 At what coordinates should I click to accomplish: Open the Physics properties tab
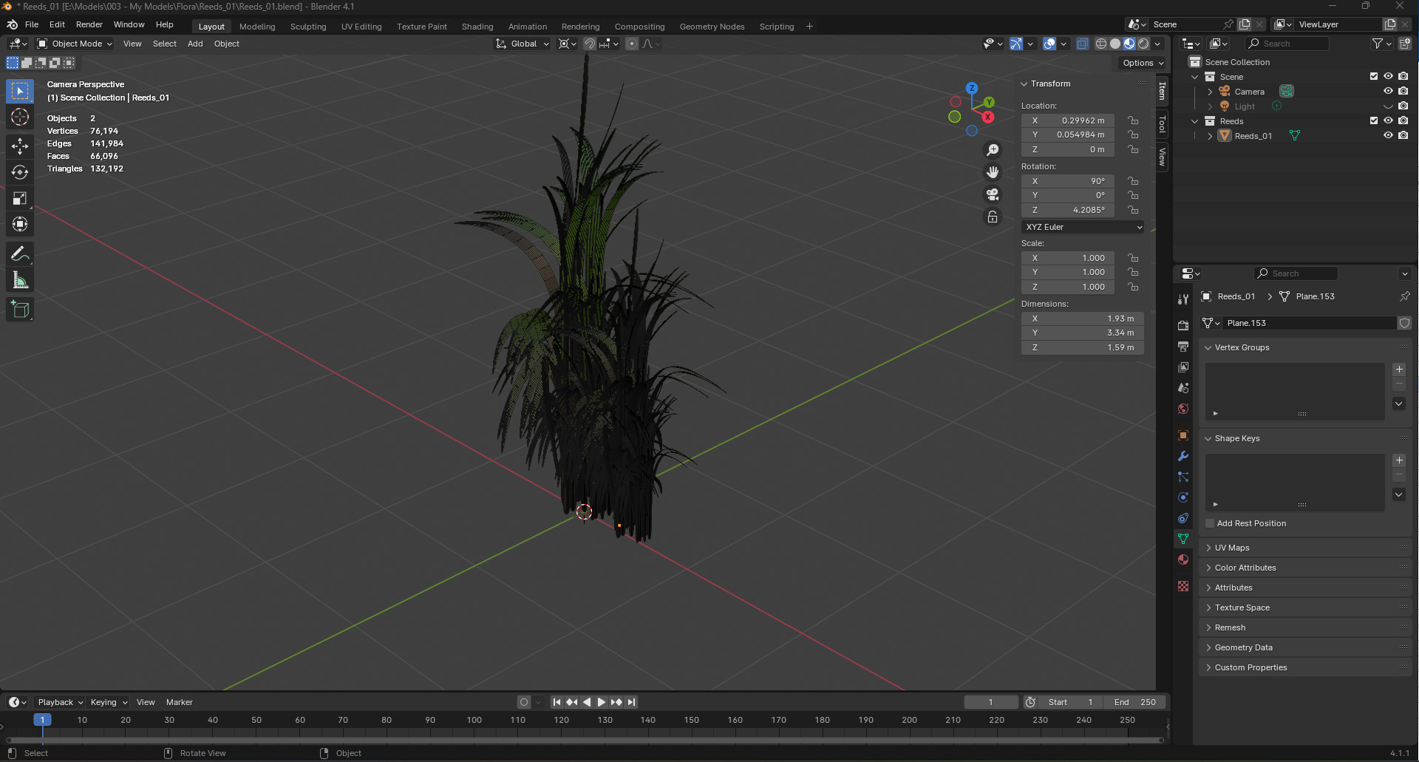pos(1183,497)
